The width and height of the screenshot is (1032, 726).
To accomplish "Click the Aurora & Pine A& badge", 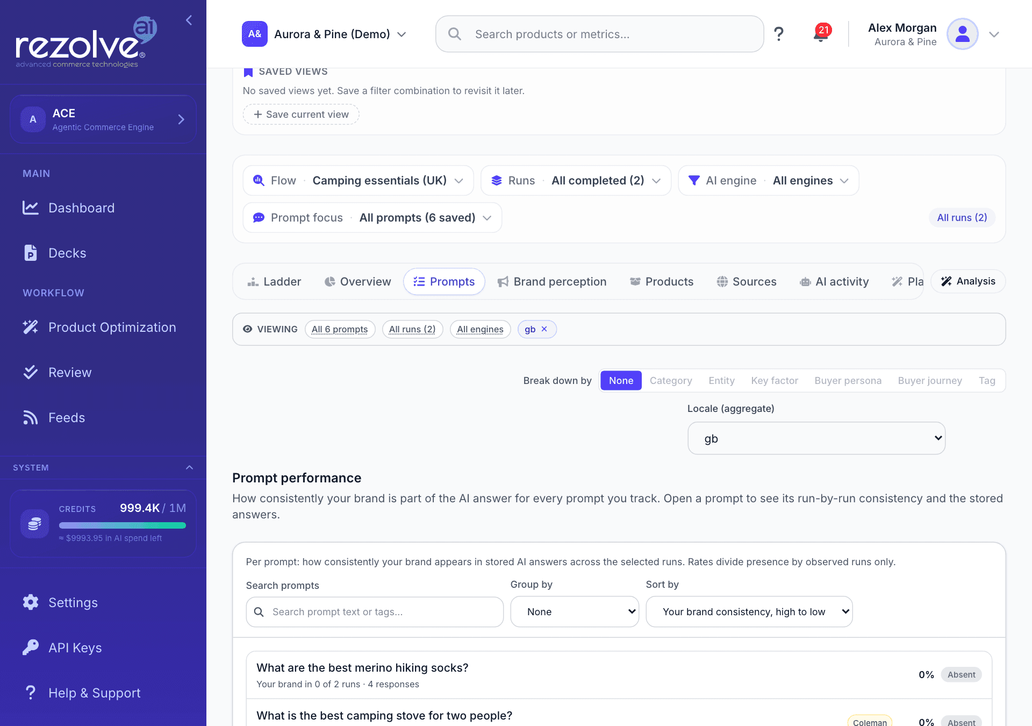I will point(255,34).
